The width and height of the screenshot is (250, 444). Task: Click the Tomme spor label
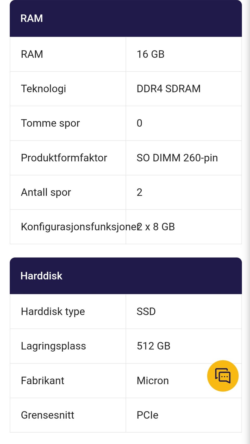pyautogui.click(x=50, y=123)
